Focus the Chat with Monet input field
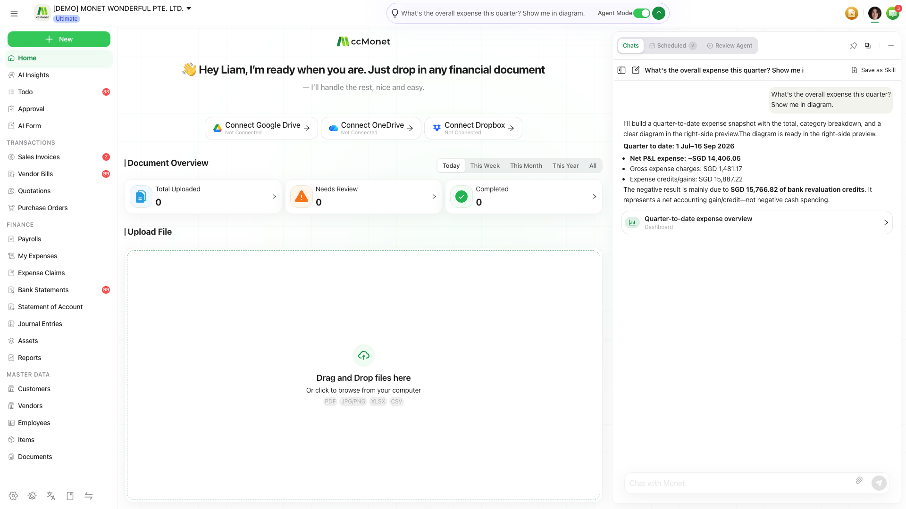 click(x=738, y=483)
